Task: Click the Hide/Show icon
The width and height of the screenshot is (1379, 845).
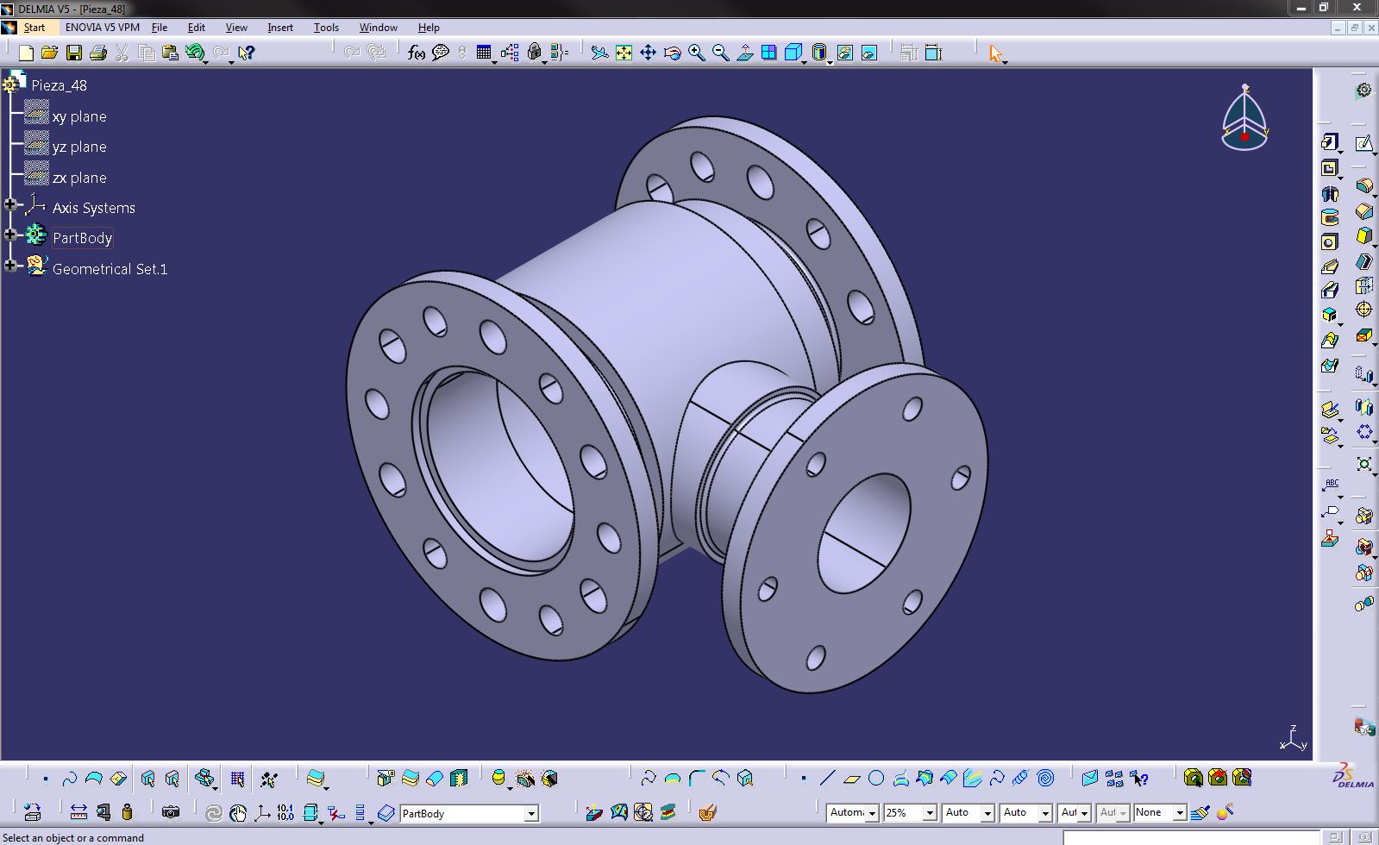Action: [844, 53]
